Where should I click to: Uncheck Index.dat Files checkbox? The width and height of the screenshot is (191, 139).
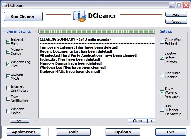[x=8, y=41]
